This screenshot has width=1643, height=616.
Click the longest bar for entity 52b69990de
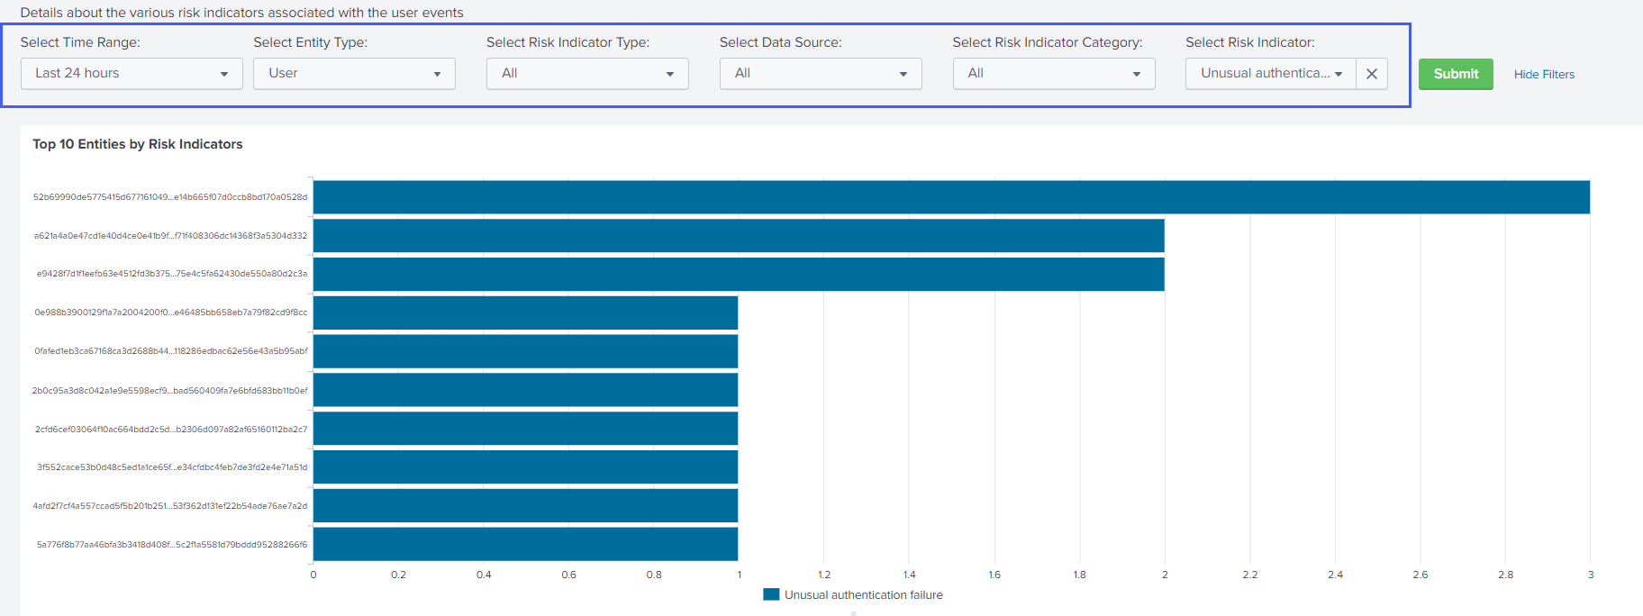point(950,197)
